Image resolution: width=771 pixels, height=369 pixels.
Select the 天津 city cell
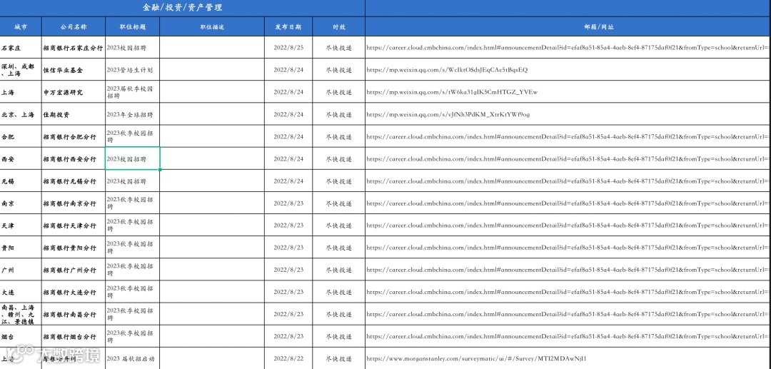[21, 225]
